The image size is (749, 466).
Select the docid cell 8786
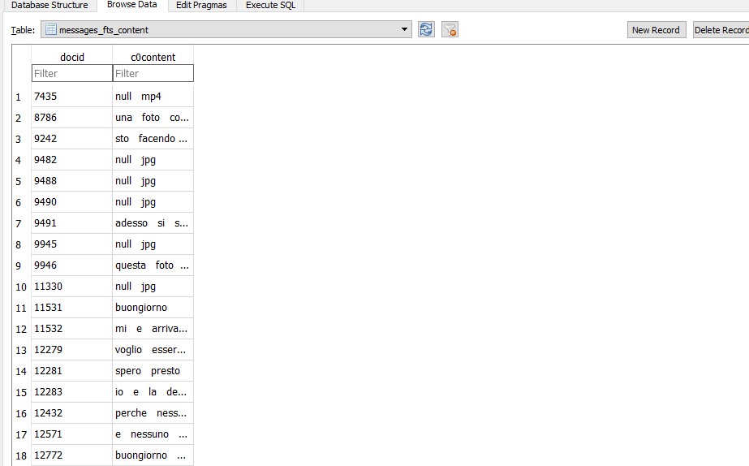click(x=72, y=118)
